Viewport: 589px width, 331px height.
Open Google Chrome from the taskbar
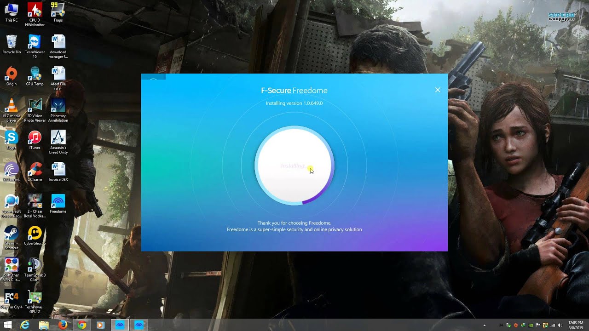[x=81, y=325]
